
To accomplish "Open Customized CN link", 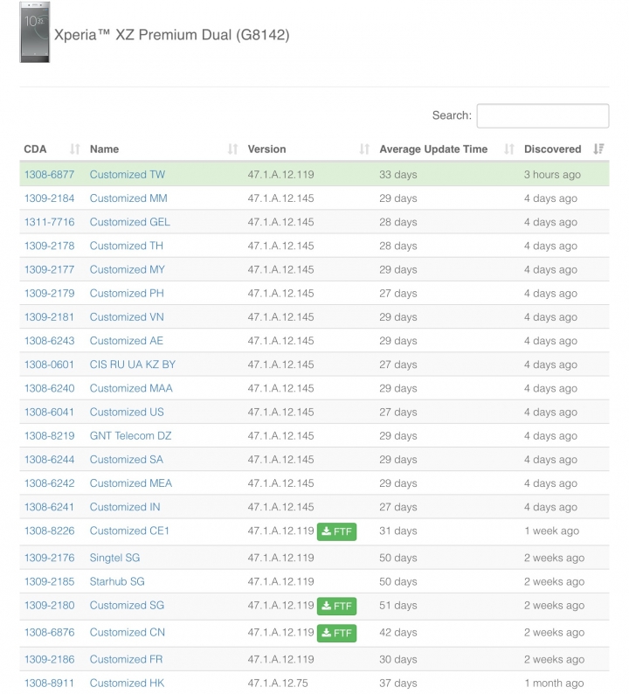I will click(127, 632).
